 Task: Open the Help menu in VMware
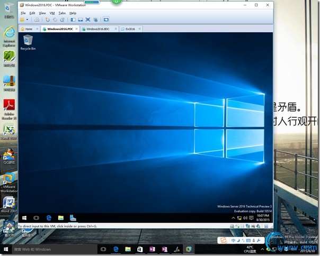tap(73, 13)
